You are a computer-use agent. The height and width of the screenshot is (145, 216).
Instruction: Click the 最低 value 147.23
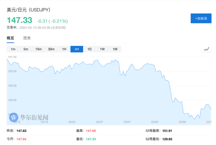91,139
